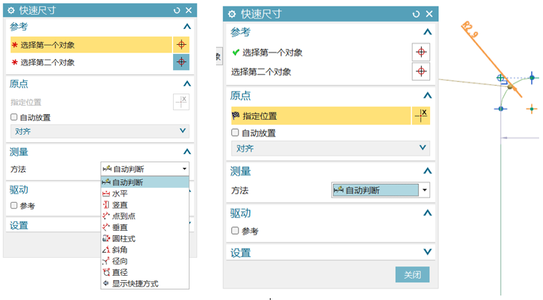Select 水平 from the method list
The image size is (543, 300).
pyautogui.click(x=119, y=194)
